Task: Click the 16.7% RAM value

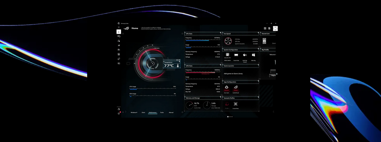Action: [197, 103]
